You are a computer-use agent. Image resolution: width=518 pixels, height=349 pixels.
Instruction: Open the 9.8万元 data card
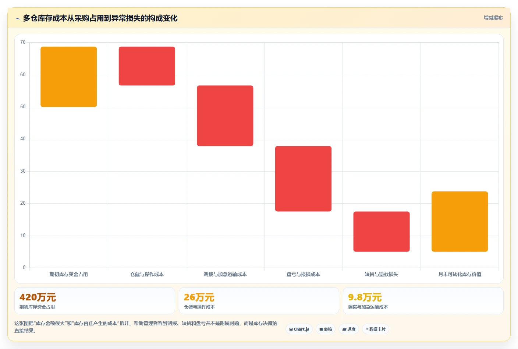pyautogui.click(x=423, y=301)
